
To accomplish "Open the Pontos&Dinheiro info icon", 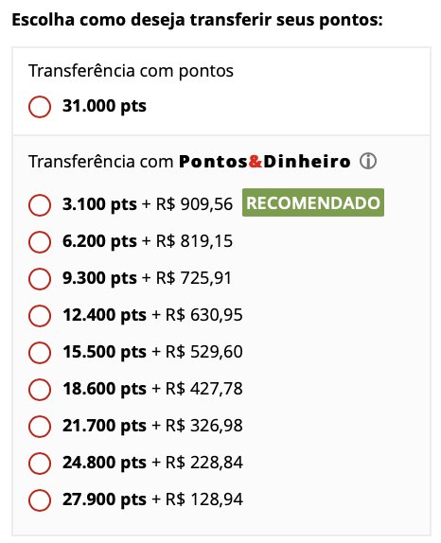I will pos(367,162).
